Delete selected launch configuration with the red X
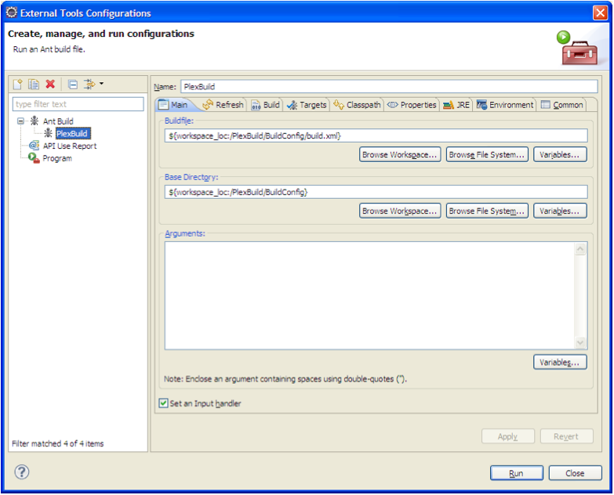Screen dimensions: 614x495 tap(50, 84)
